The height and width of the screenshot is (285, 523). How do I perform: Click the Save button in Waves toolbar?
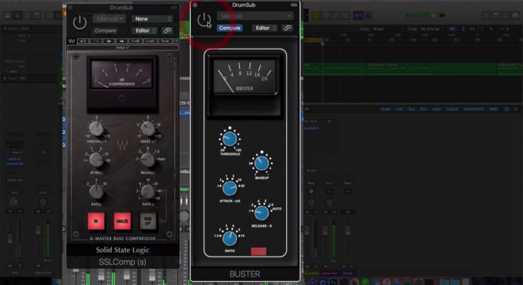[162, 41]
